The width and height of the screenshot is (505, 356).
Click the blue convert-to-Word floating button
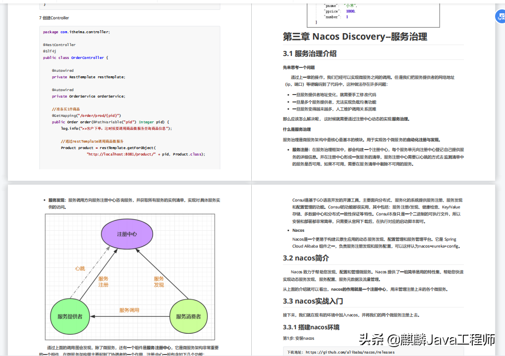tap(501, 17)
